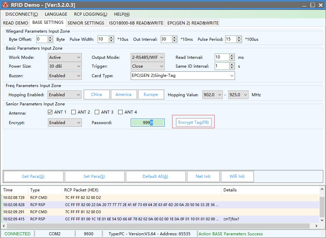The width and height of the screenshot is (326, 238).
Task: Open the RCP LOGGING menu
Action: tap(90, 14)
